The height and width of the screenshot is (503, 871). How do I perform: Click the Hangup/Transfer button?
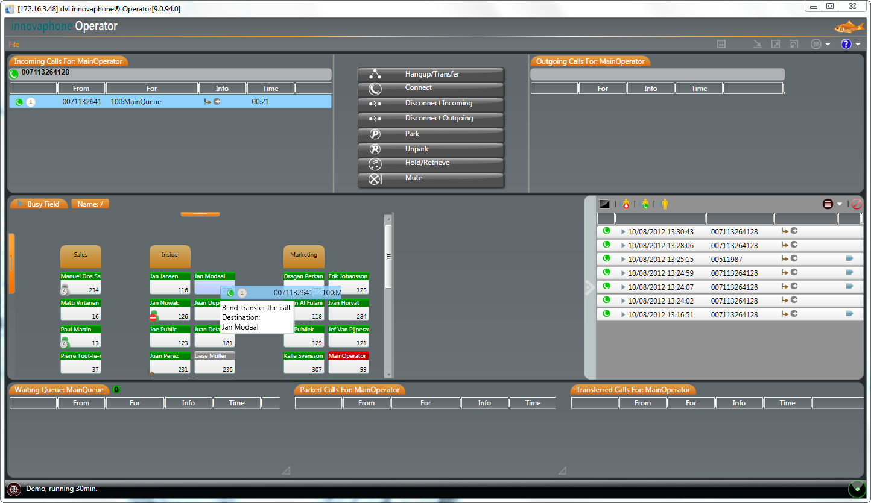[x=431, y=75]
